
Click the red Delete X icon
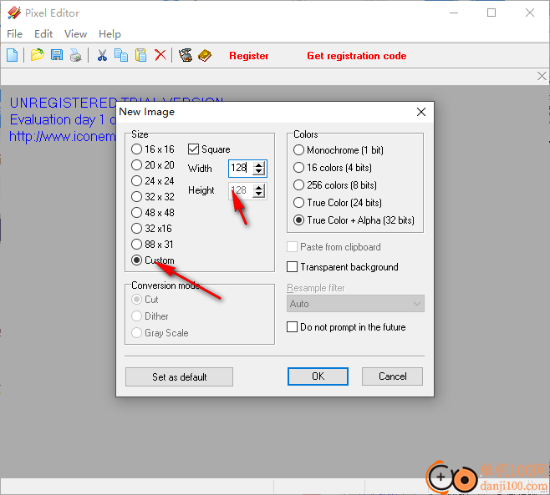(x=160, y=55)
